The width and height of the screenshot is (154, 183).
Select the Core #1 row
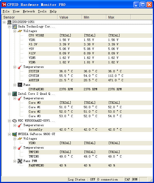[x=90, y=107]
